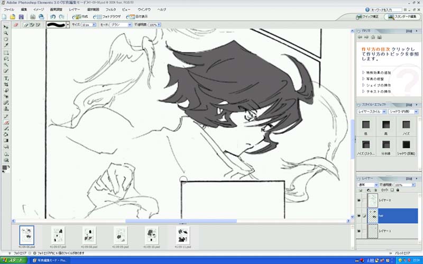423x264 pixels.
Task: Expand 特殊効果の追加 how-to topic
Action: click(x=376, y=72)
